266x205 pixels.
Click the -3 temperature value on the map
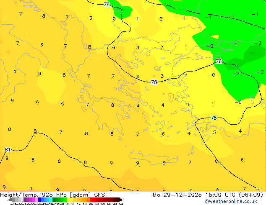258,43
